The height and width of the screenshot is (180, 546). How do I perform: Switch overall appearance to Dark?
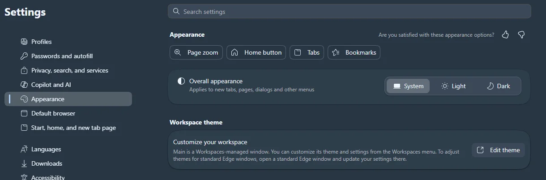498,86
